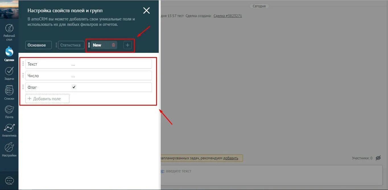Open the Списки lists icon
This screenshot has width=388, height=190.
[x=9, y=91]
